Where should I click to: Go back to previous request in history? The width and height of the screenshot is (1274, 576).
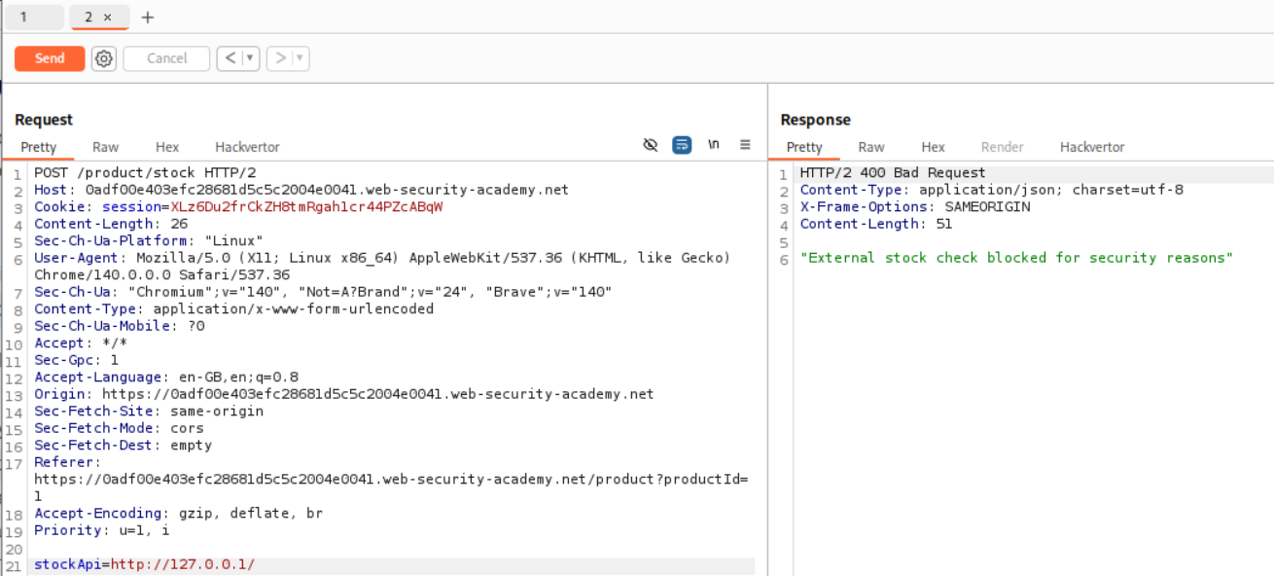coord(230,58)
